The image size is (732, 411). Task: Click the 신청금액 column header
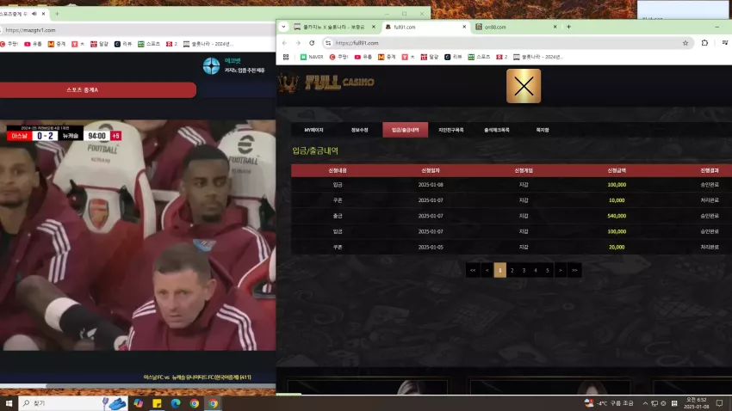coord(617,170)
